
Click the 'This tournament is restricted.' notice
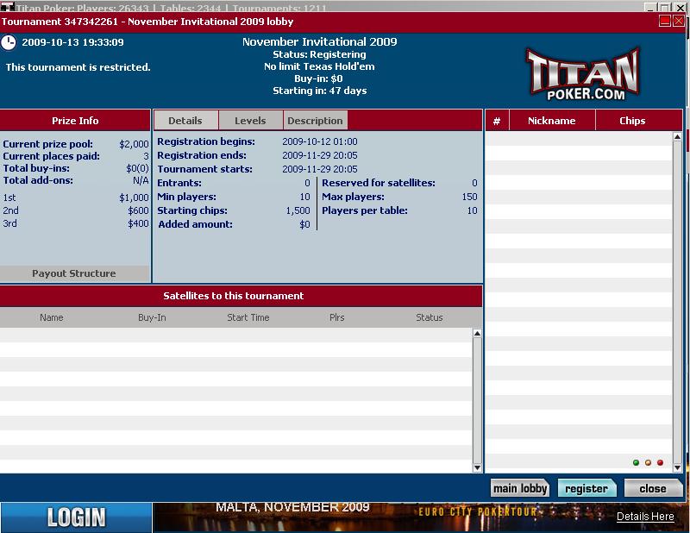78,67
